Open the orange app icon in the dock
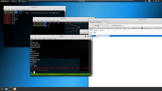Image resolution: width=162 pixels, height=91 pixels. (15, 89)
